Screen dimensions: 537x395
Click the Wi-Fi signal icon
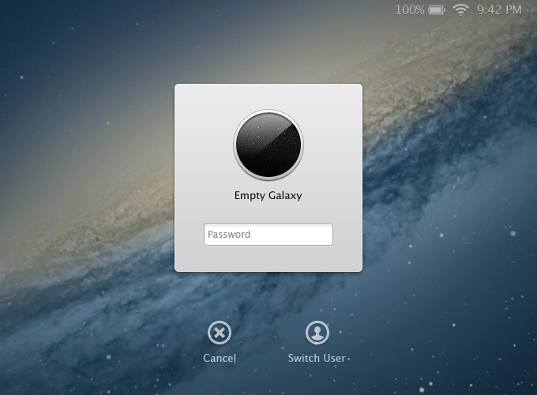click(x=460, y=10)
